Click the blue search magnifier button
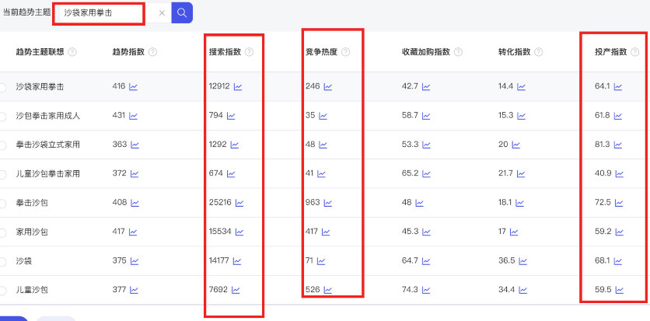 click(x=182, y=13)
